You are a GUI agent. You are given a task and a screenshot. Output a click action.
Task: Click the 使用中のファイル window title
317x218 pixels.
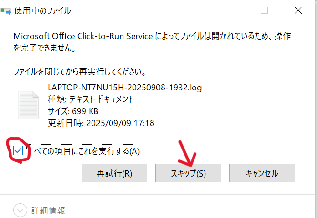[42, 10]
